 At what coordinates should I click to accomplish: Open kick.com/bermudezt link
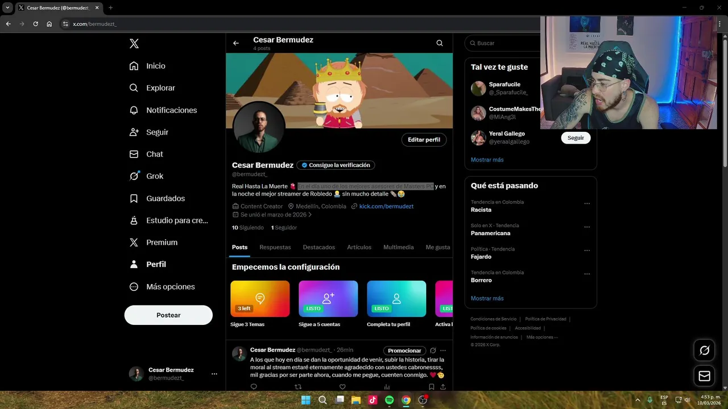pyautogui.click(x=386, y=206)
